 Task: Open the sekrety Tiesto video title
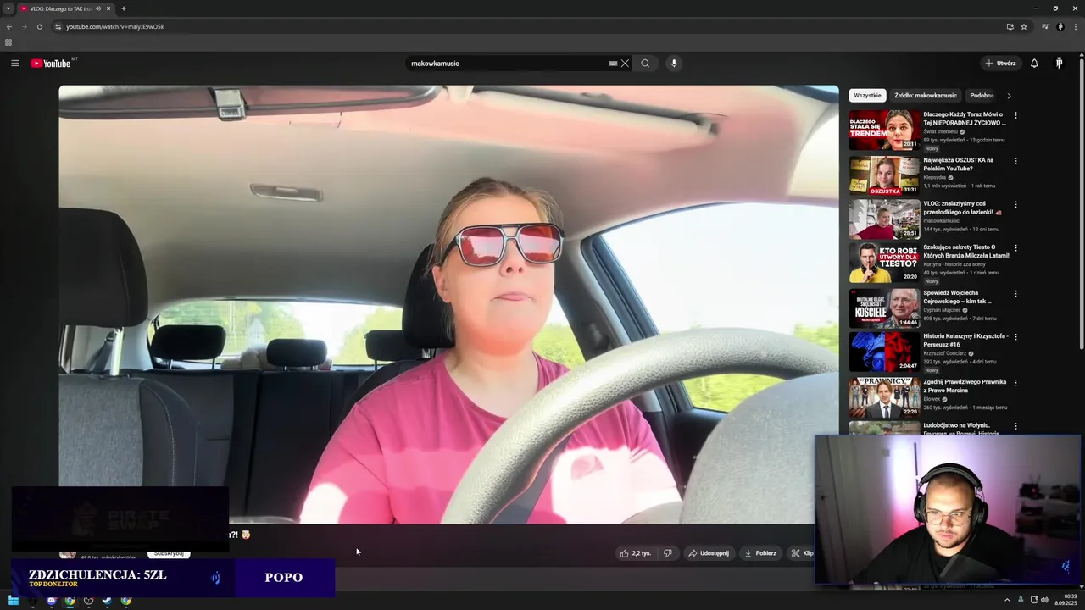pyautogui.click(x=965, y=251)
